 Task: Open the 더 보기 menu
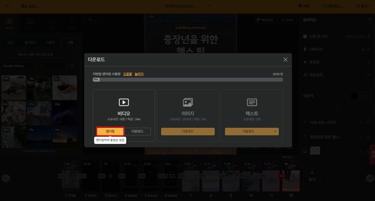364,6
